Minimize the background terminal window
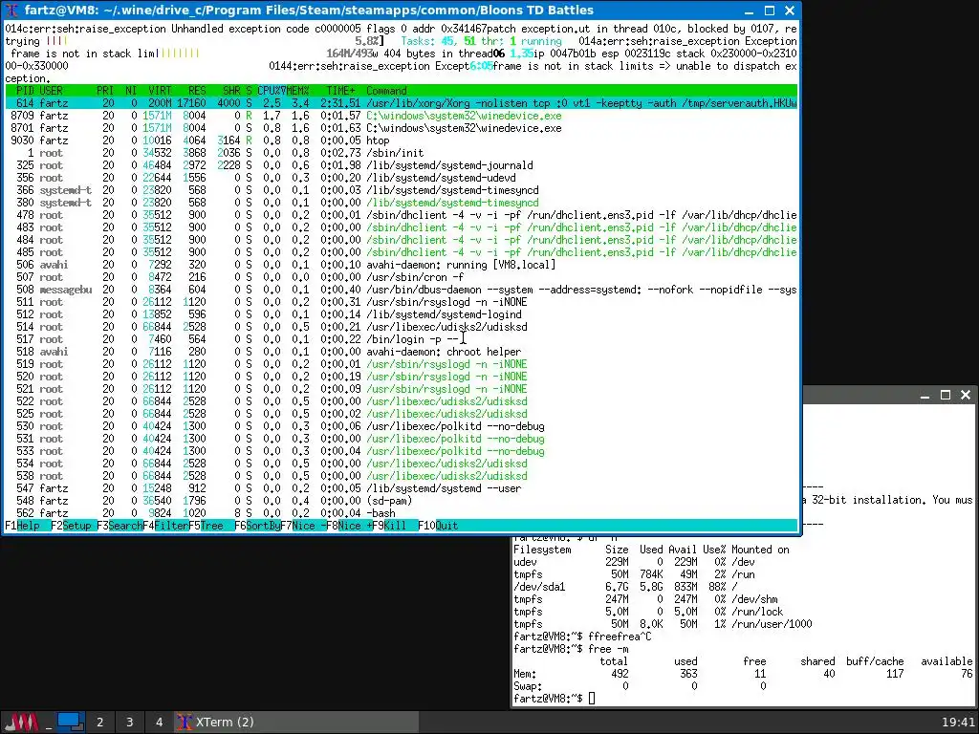The image size is (979, 734). pos(925,395)
